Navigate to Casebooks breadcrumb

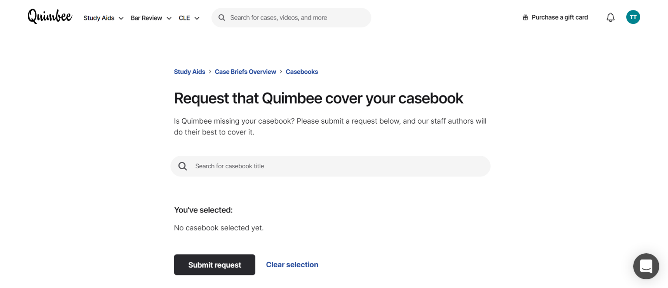[x=302, y=72]
